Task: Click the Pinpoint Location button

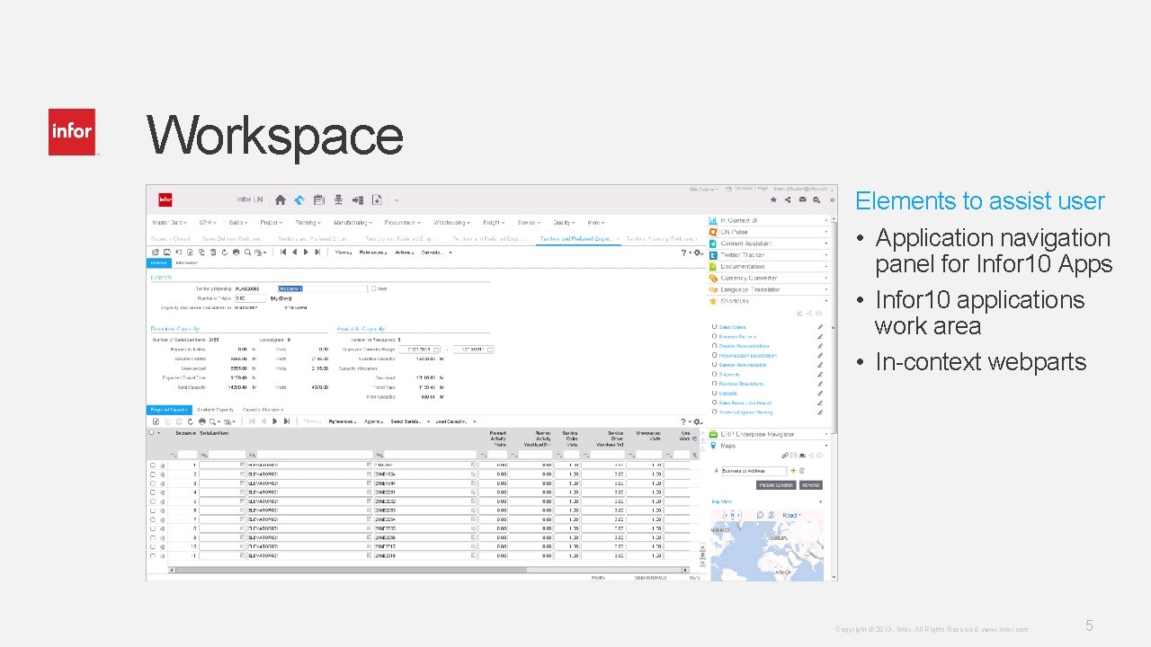Action: 776,485
